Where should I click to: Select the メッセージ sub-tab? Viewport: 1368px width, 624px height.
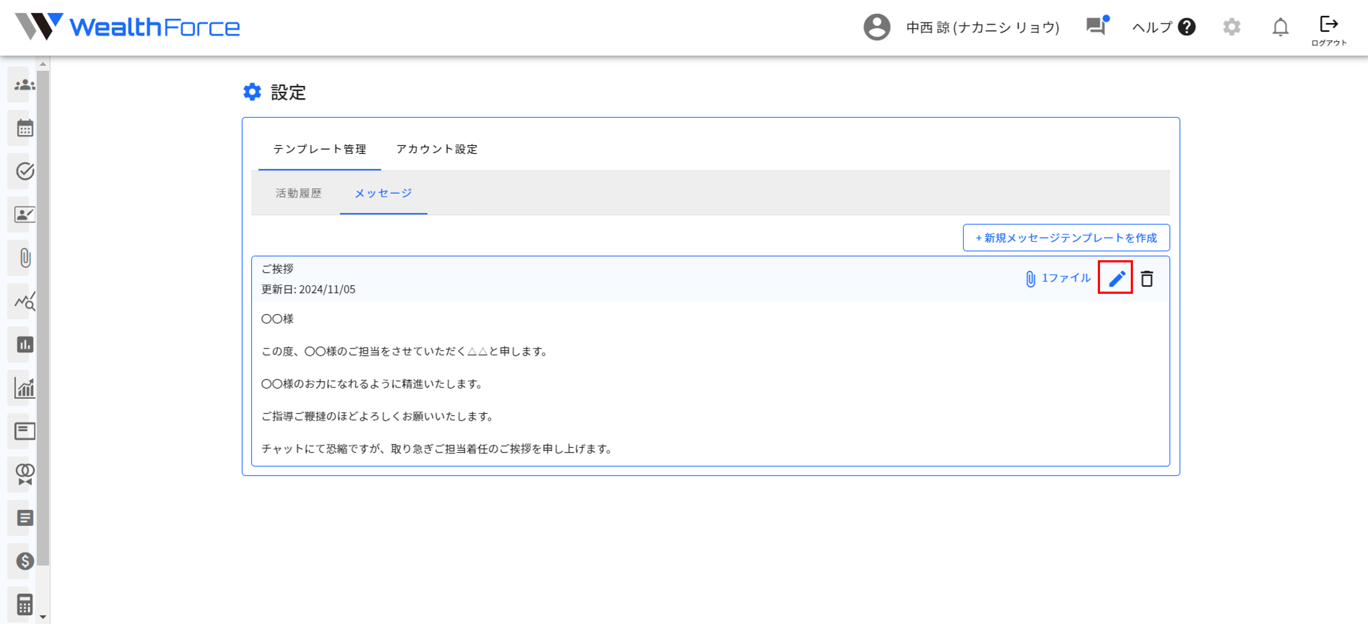click(x=383, y=193)
